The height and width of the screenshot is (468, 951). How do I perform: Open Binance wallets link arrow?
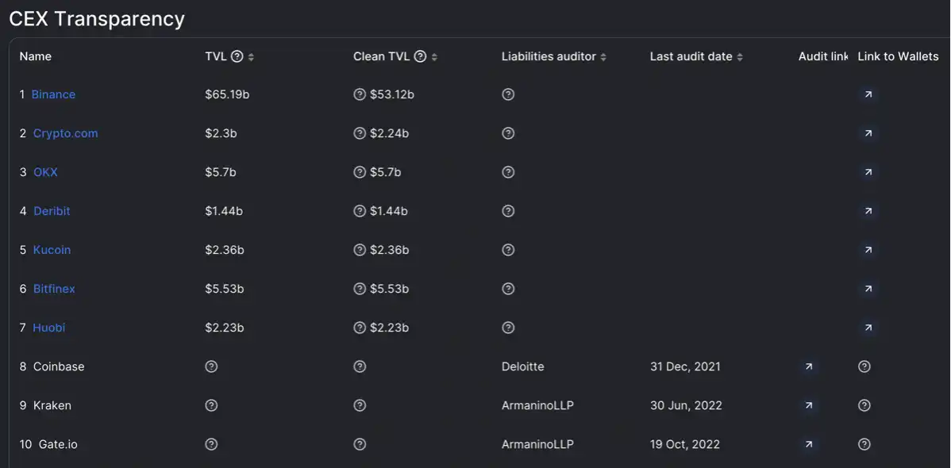tap(868, 94)
